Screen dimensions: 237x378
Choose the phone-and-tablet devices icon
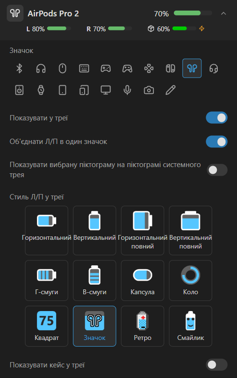click(84, 90)
